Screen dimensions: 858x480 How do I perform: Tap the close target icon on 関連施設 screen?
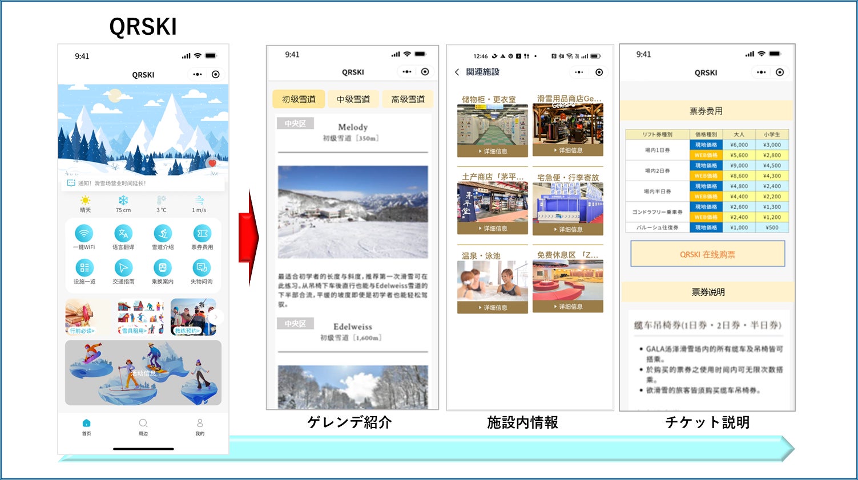click(599, 72)
